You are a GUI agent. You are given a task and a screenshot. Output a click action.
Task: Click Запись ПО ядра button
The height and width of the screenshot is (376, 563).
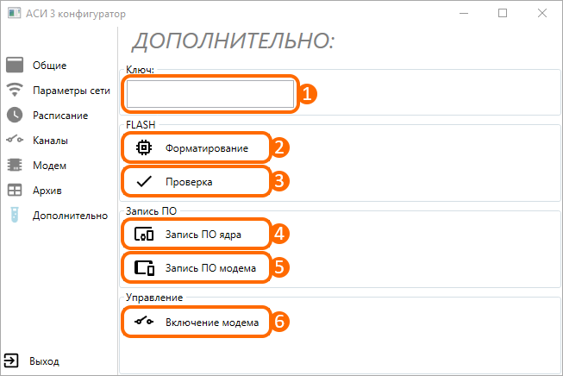pyautogui.click(x=196, y=235)
